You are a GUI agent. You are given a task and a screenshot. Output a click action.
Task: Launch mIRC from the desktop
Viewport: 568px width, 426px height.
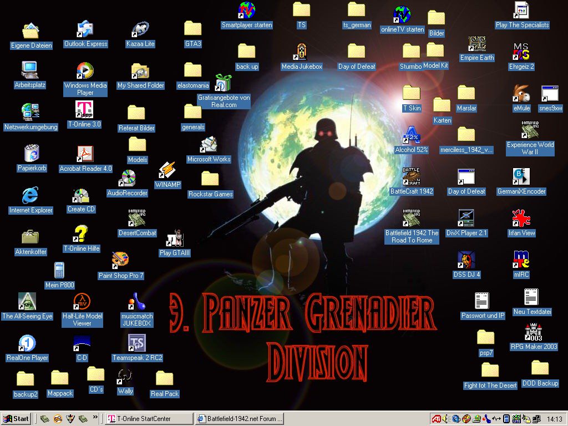521,260
